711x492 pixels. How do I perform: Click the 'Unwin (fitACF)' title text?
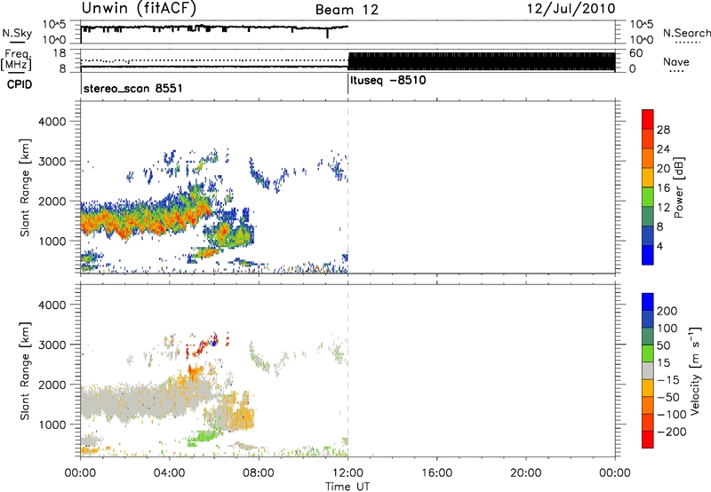[139, 8]
